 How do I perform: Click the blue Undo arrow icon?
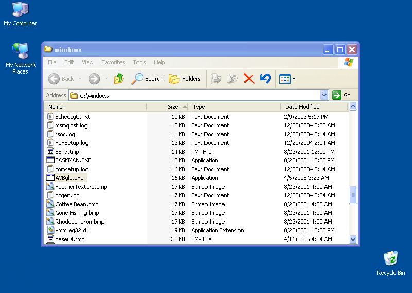click(x=265, y=79)
